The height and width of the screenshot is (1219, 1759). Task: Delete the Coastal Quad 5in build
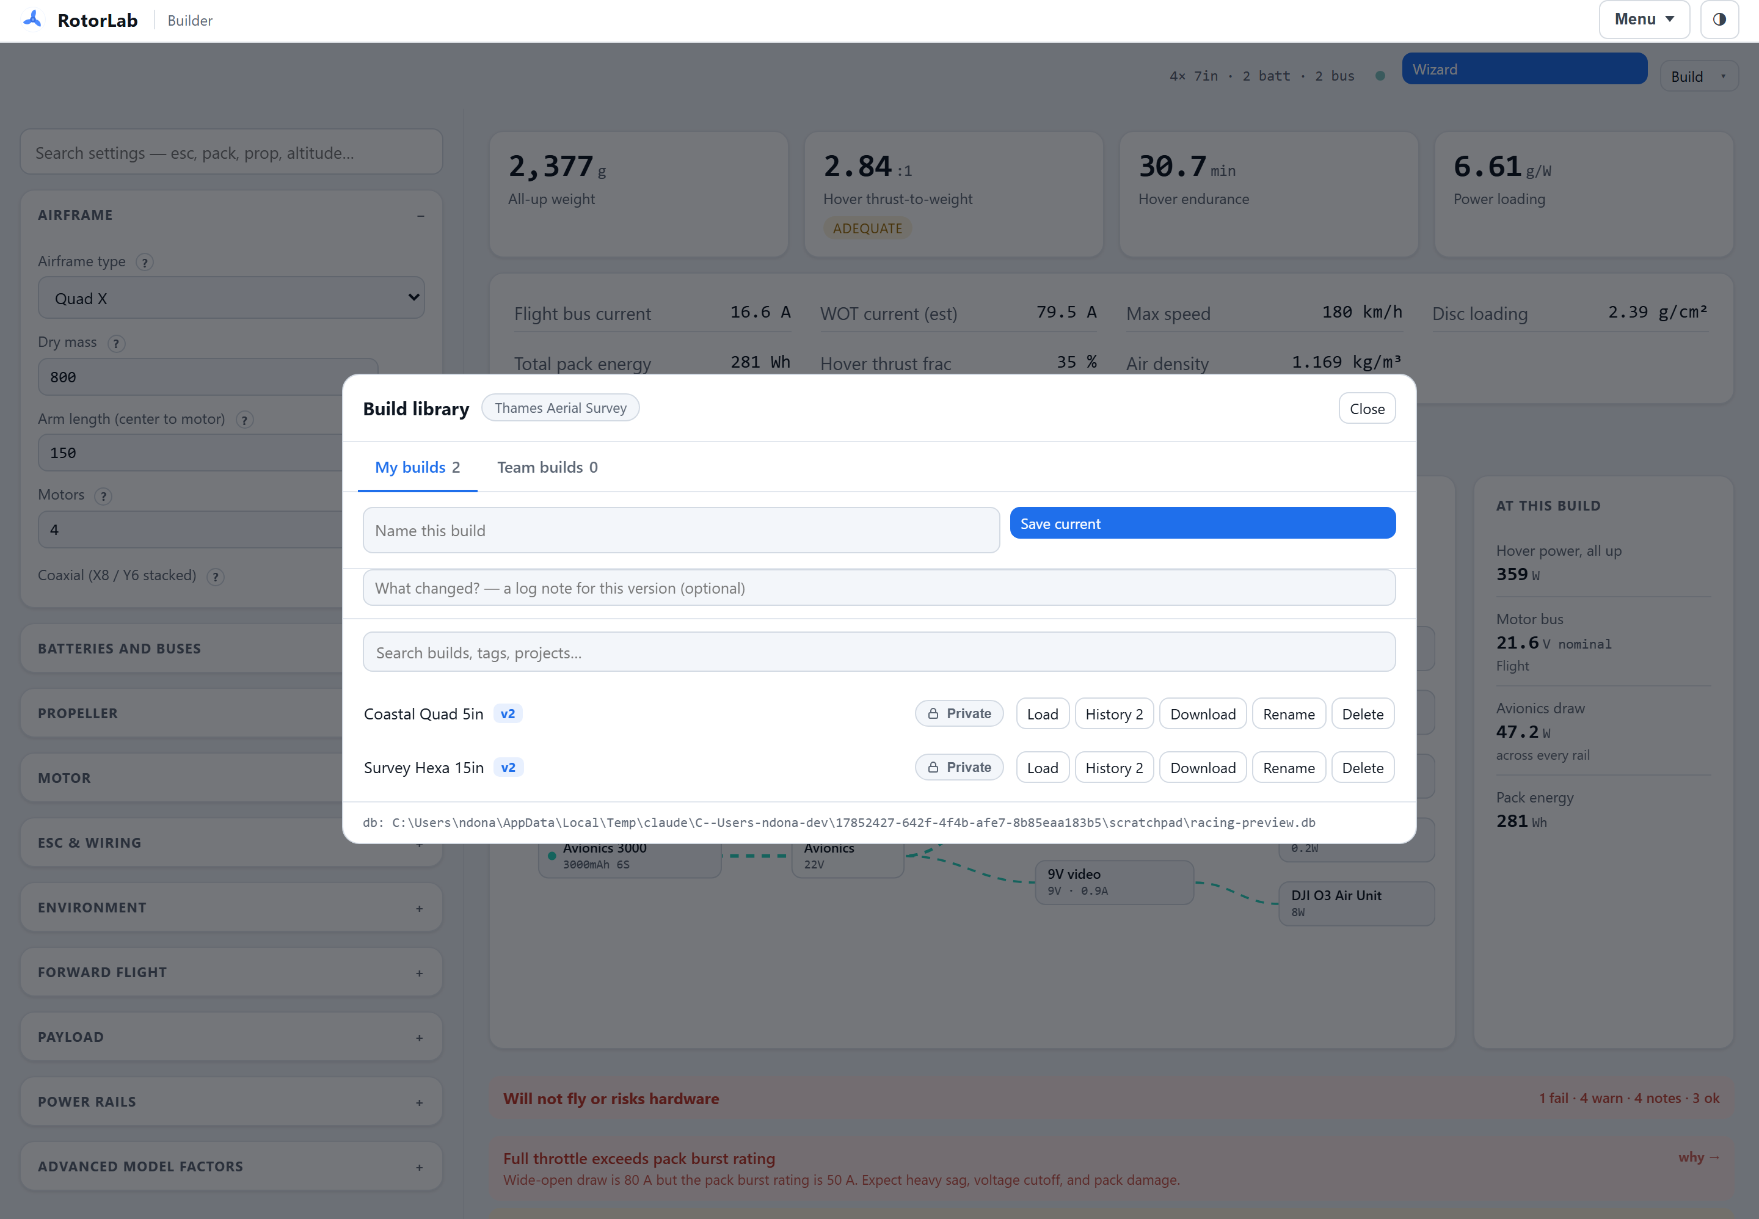pos(1363,714)
